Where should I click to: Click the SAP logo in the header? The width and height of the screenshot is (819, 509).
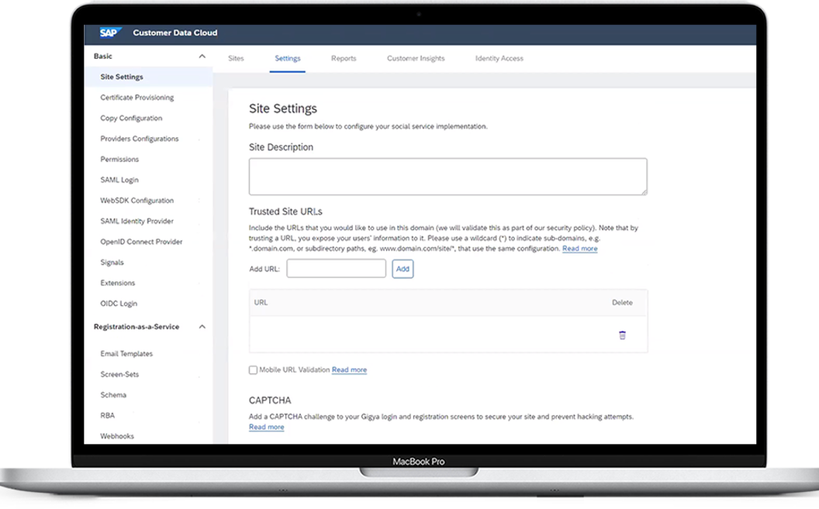pyautogui.click(x=109, y=33)
